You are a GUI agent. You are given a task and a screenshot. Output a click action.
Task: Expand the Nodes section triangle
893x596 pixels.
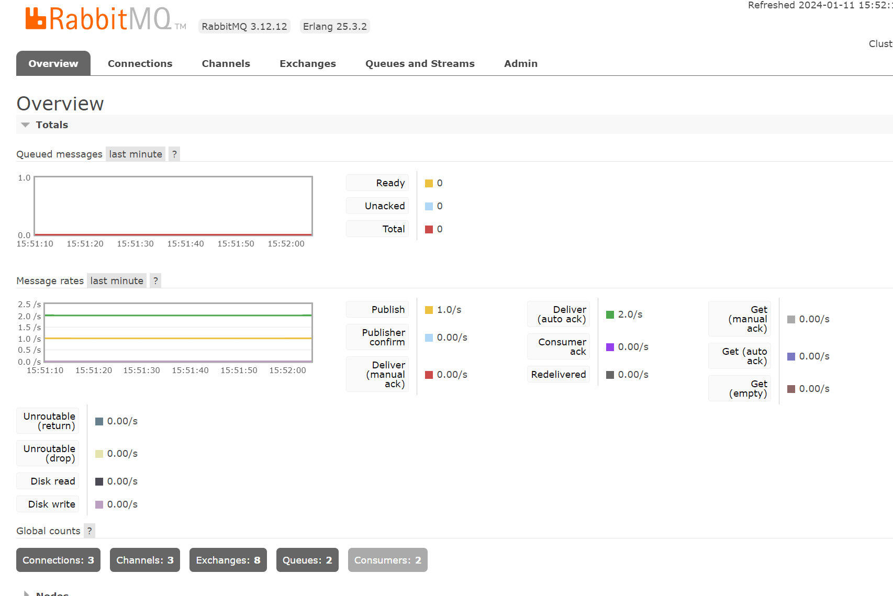(x=26, y=593)
